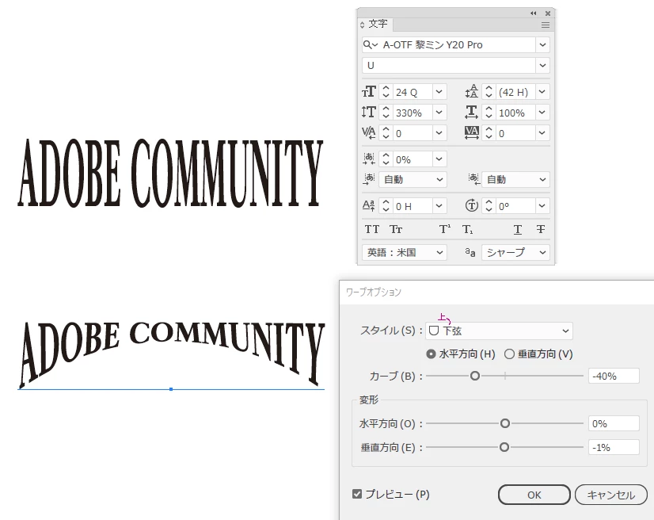This screenshot has height=520, width=654.
Task: Click the vertical scale icon
Action: pyautogui.click(x=369, y=113)
